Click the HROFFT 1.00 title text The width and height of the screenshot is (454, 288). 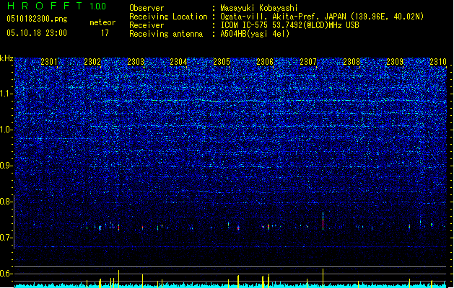coord(56,6)
